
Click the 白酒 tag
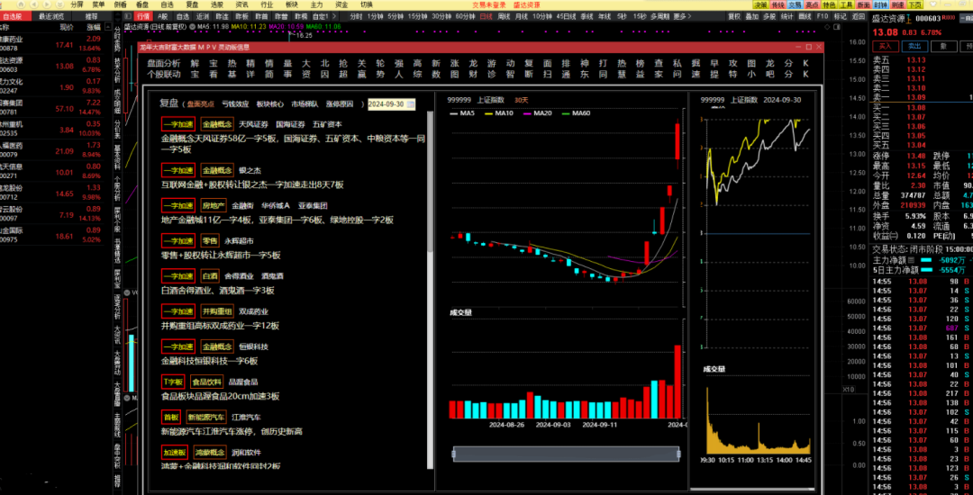point(210,275)
